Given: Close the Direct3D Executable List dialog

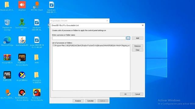Looking at the screenshot, I should pyautogui.click(x=143, y=25).
